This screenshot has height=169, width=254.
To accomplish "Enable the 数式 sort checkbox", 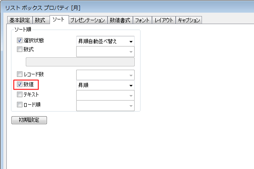I will point(19,49).
